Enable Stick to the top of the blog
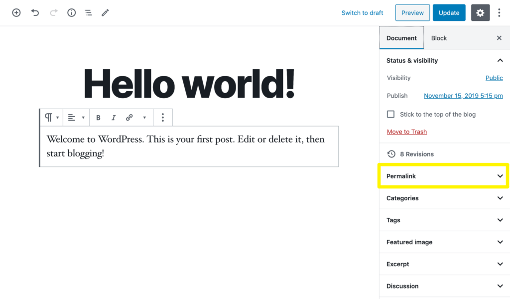This screenshot has height=299, width=510. pos(391,114)
